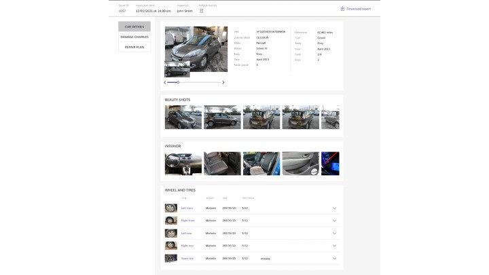Click the Download report icon

click(x=342, y=9)
